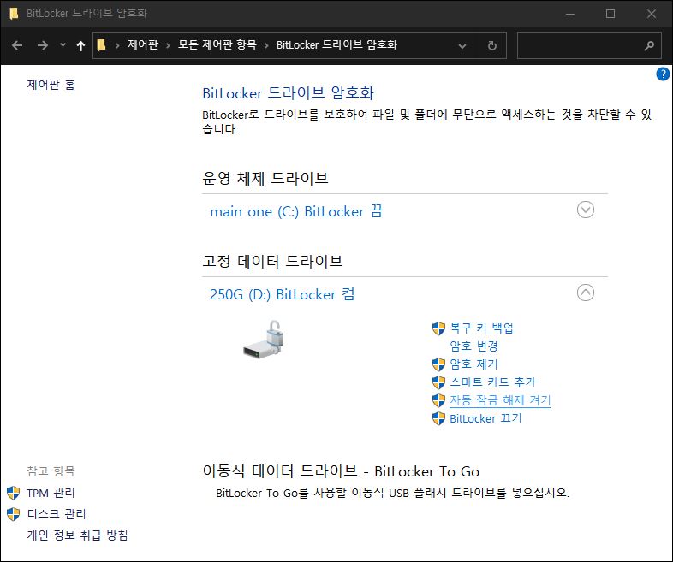The height and width of the screenshot is (562, 673).
Task: Minimize the BitLocker window
Action: click(570, 14)
